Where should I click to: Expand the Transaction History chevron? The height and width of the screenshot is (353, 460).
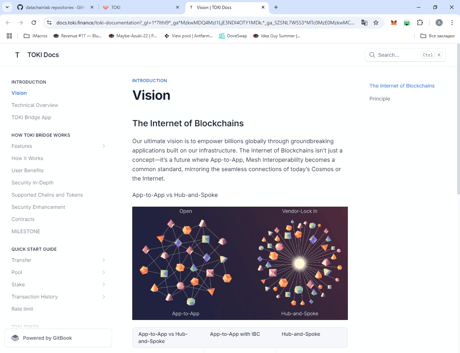(104, 297)
